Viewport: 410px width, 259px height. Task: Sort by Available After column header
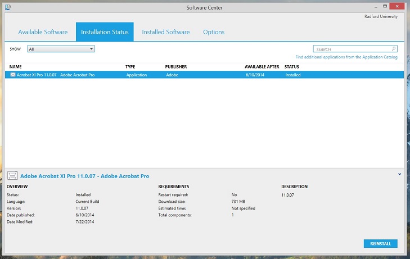262,67
